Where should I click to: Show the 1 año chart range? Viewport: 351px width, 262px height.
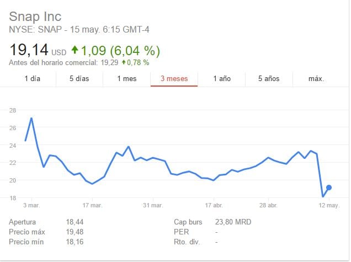pos(222,78)
